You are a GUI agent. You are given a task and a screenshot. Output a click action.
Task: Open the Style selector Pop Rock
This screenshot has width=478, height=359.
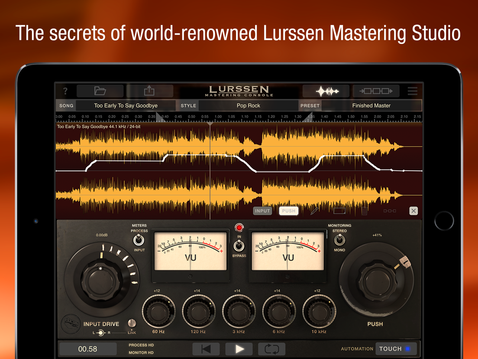[x=248, y=106]
